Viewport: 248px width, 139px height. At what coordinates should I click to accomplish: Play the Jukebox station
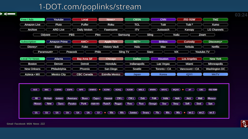[x=133, y=113]
